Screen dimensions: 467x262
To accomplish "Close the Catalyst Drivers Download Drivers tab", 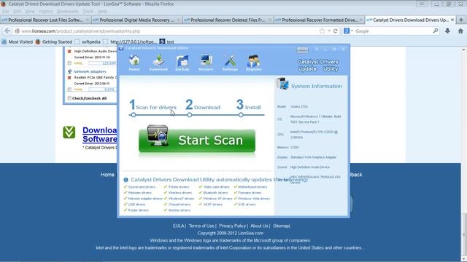I will coord(452,20).
